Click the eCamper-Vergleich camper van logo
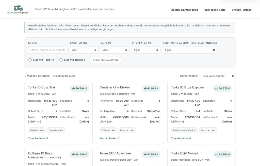 18,9
